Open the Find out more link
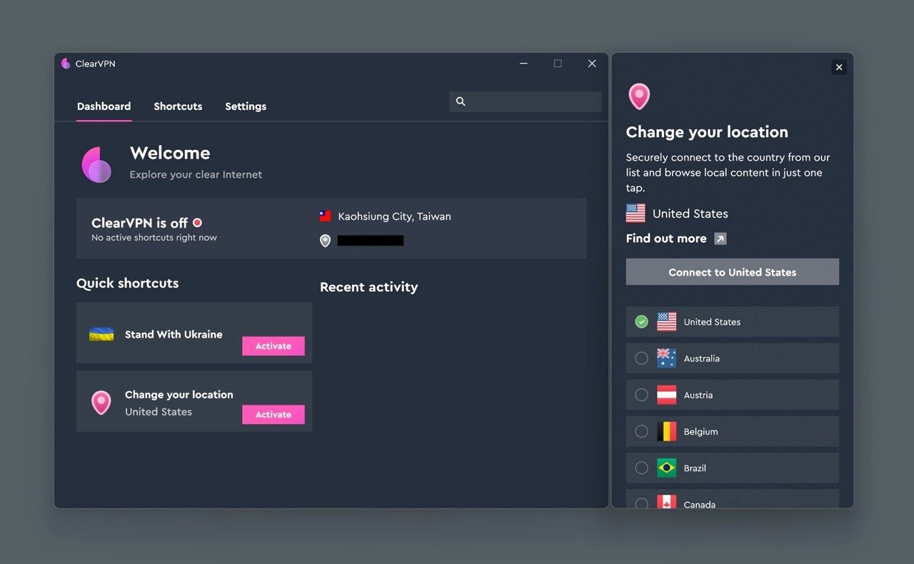This screenshot has width=914, height=564. [666, 238]
